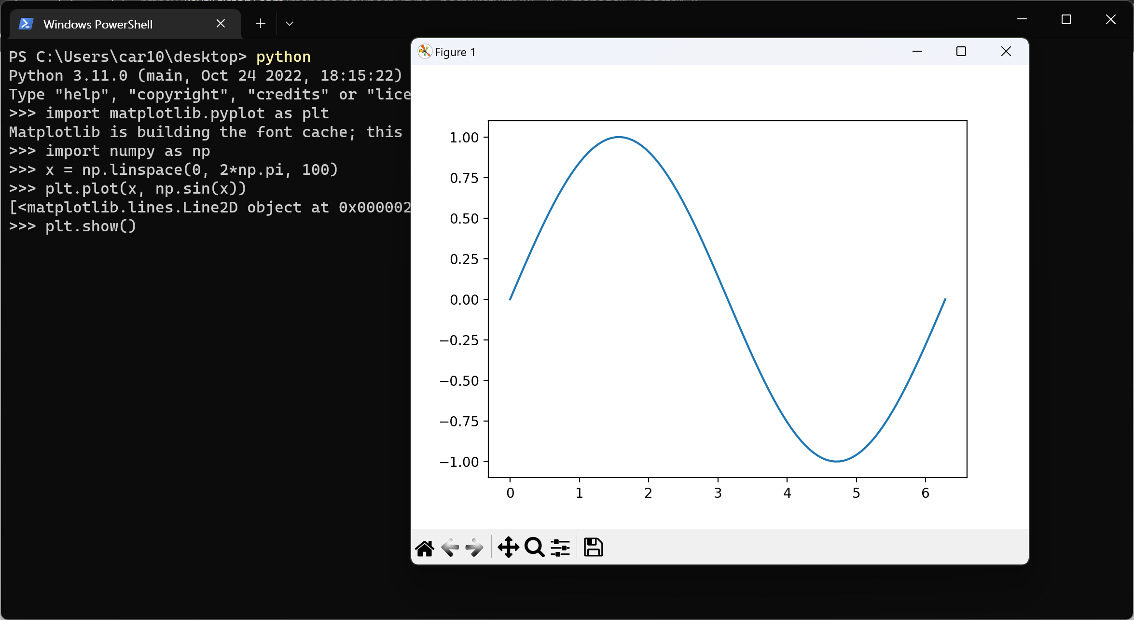
Task: Expand the terminal profiles dropdown chevron
Action: click(x=290, y=23)
